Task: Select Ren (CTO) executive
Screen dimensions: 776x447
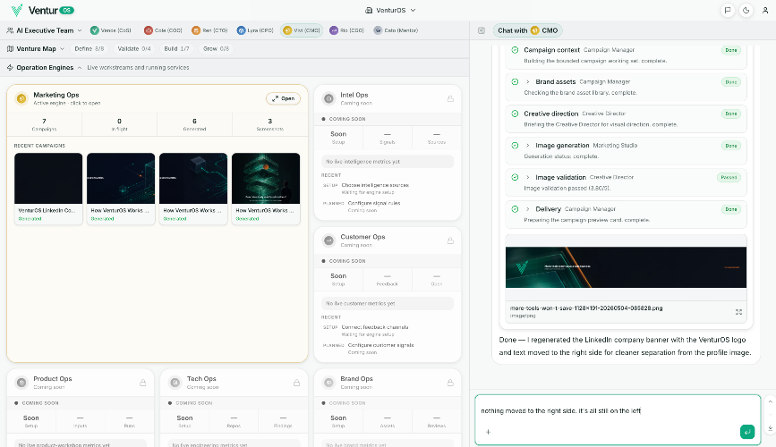Action: tap(209, 30)
